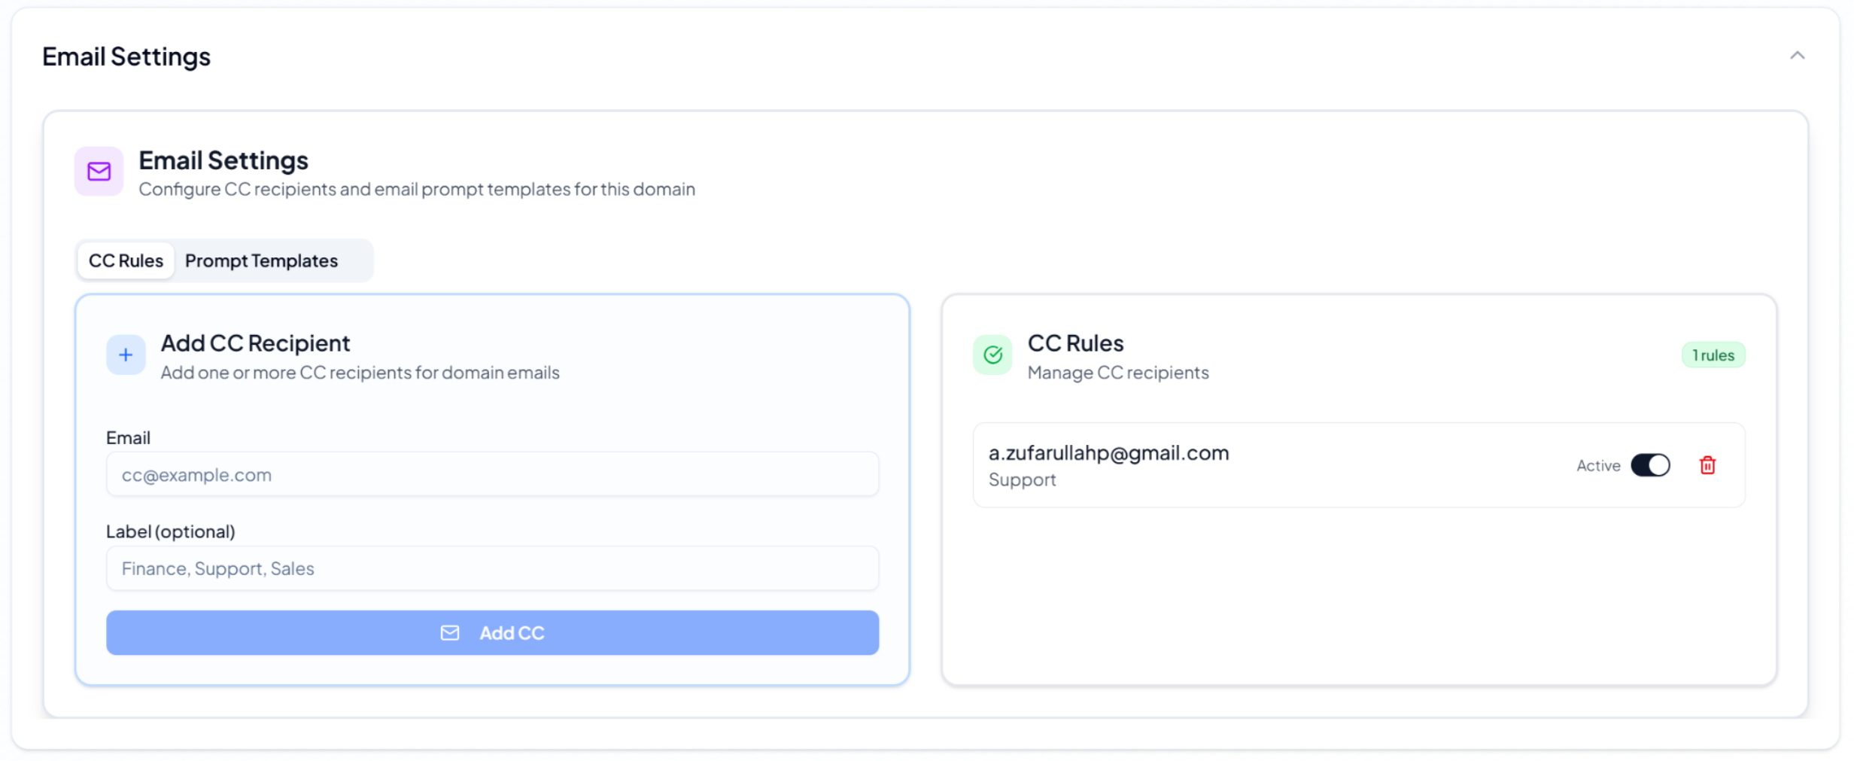Click the Manage CC recipients subtitle
The width and height of the screenshot is (1854, 761).
(x=1118, y=373)
